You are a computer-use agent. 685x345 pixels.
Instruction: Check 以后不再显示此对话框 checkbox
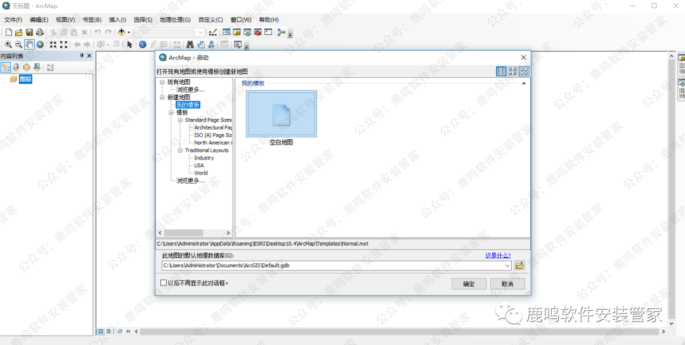point(164,282)
